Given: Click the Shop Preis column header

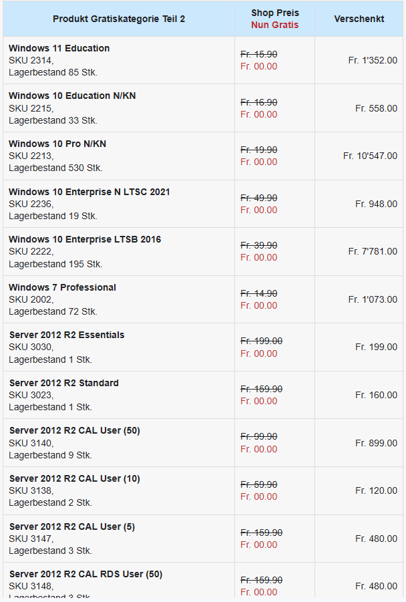Looking at the screenshot, I should tap(274, 13).
